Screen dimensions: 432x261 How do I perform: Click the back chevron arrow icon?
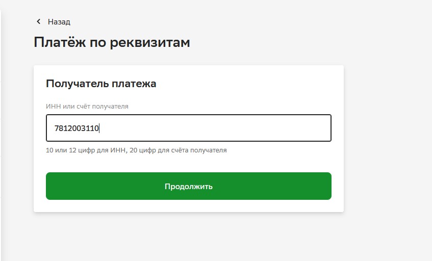click(39, 21)
